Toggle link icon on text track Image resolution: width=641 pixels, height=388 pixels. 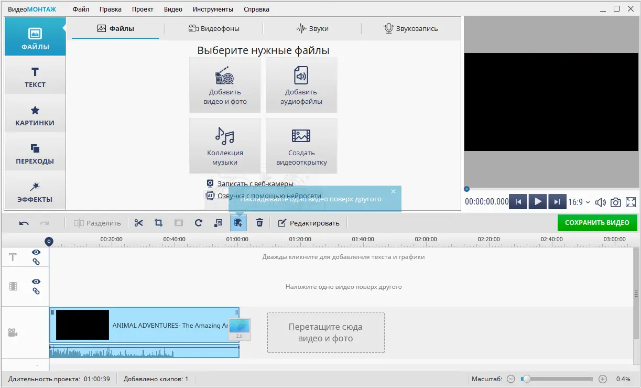tap(36, 262)
